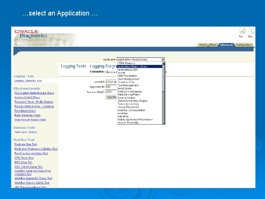Image resolution: width=265 pixels, height=199 pixels.
Task: Open Workflow Advanced Queue Rule Validation Test
Action: [33, 172]
